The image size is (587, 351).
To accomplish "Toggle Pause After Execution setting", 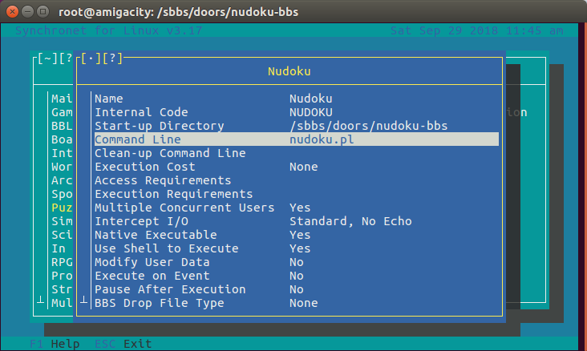I will tap(297, 289).
